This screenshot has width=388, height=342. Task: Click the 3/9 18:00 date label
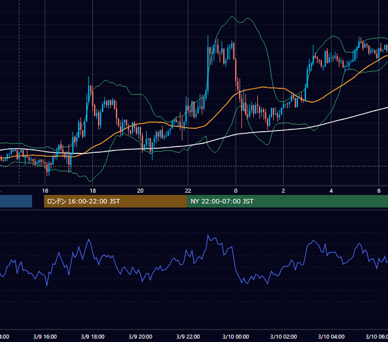[92, 336]
